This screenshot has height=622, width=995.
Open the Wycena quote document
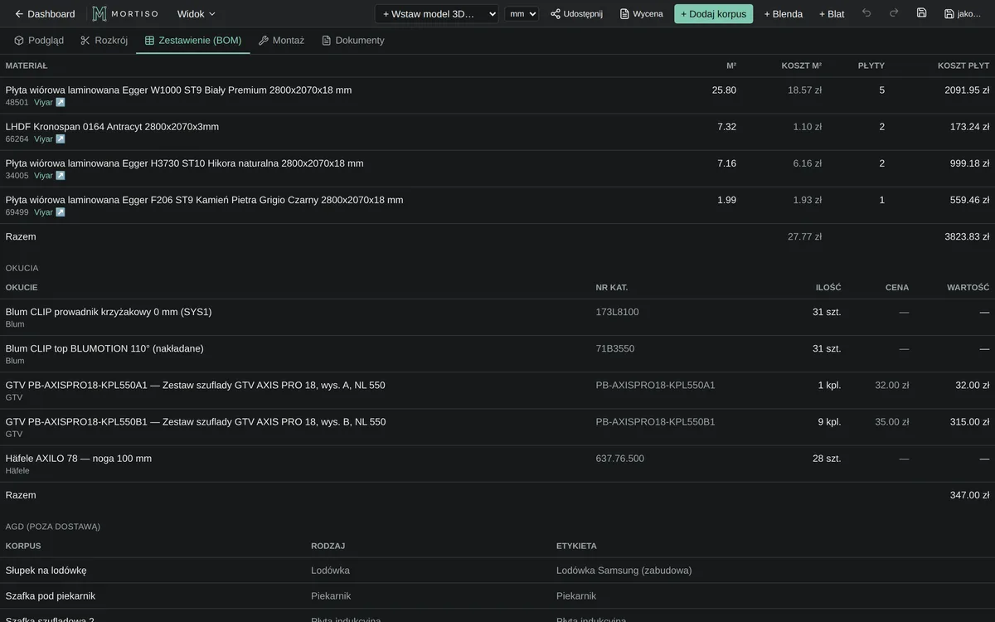(641, 14)
